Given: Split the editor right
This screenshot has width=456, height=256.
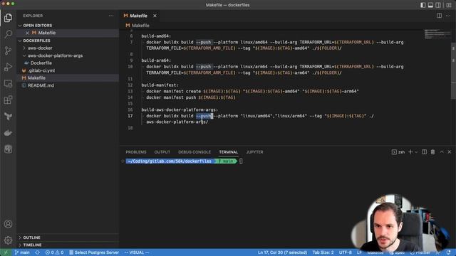Looking at the screenshot, I should pyautogui.click(x=439, y=16).
